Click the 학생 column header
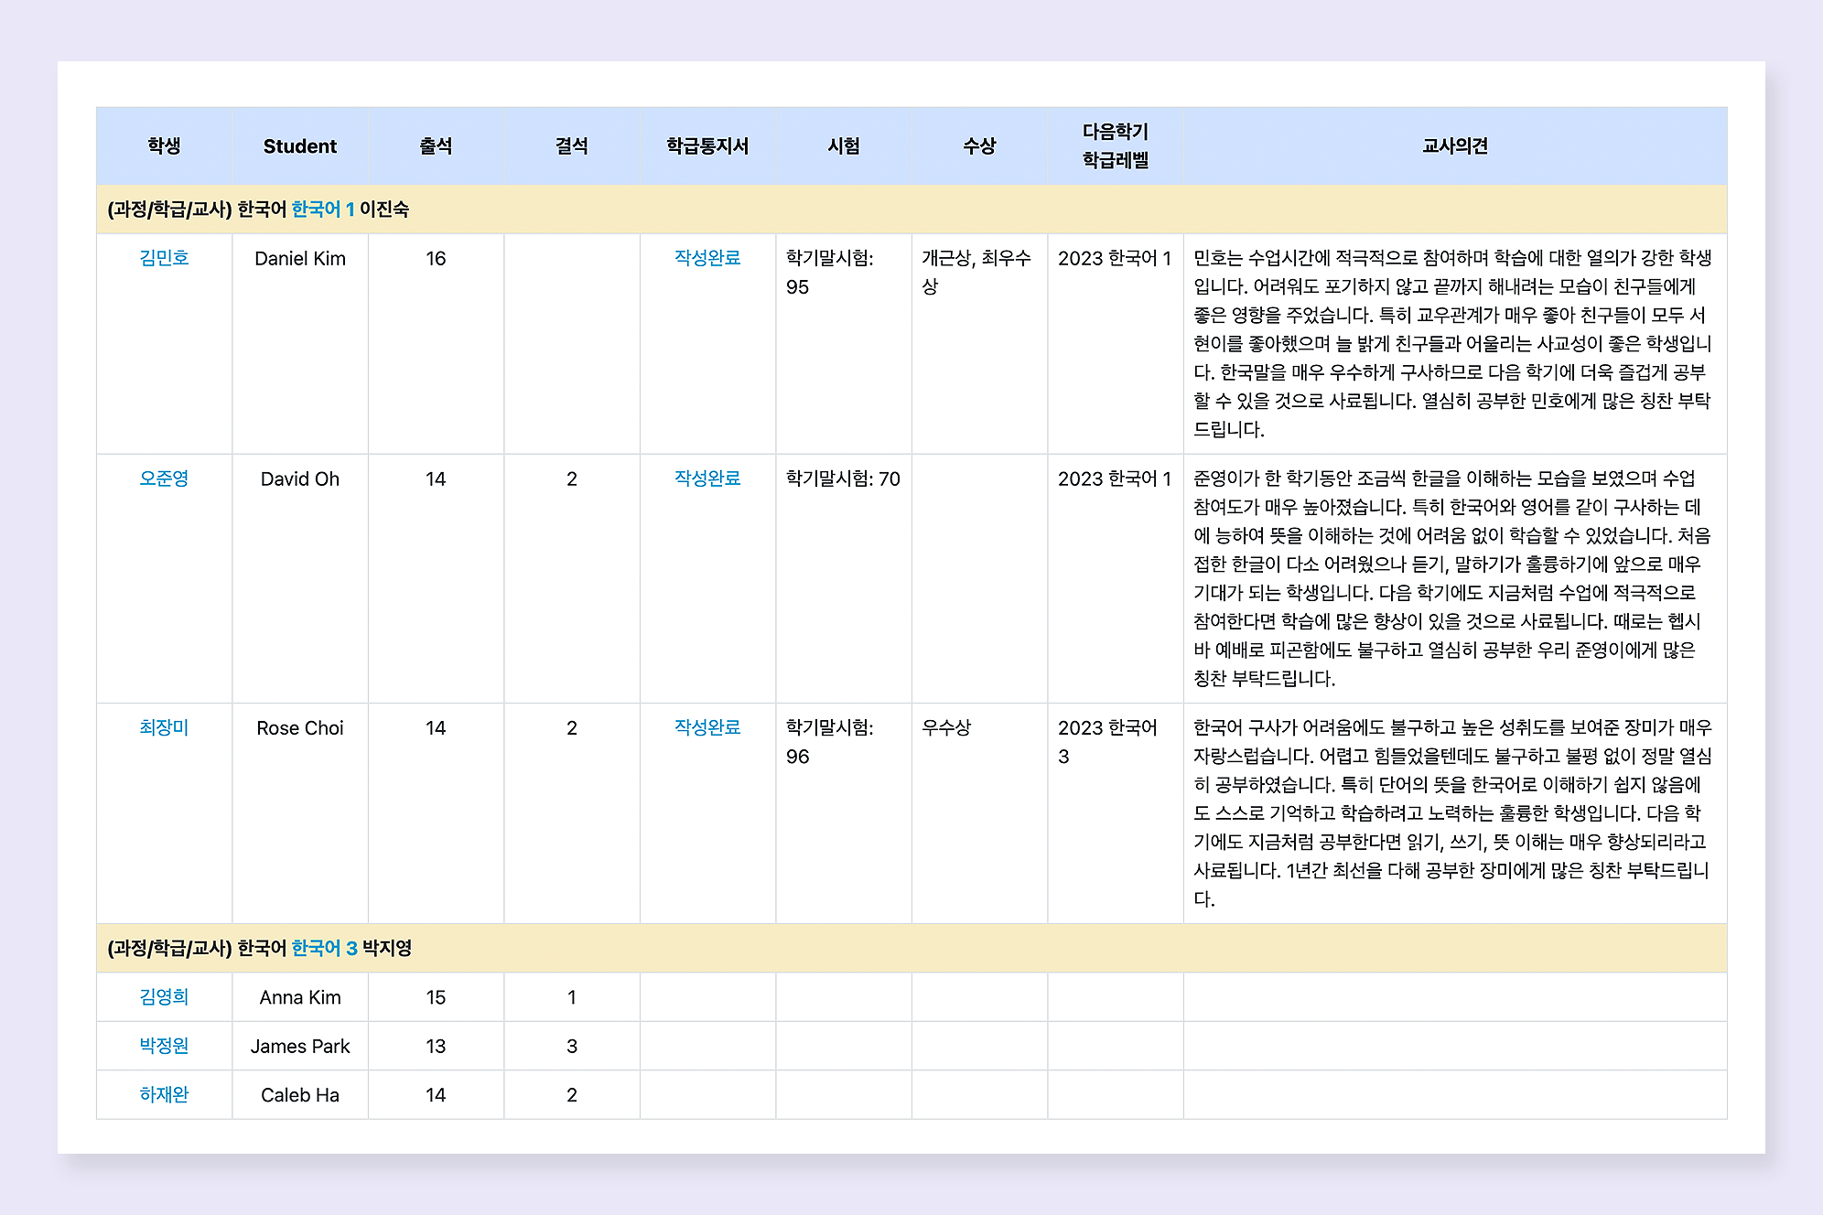Screen dimensions: 1823x1215 [164, 146]
